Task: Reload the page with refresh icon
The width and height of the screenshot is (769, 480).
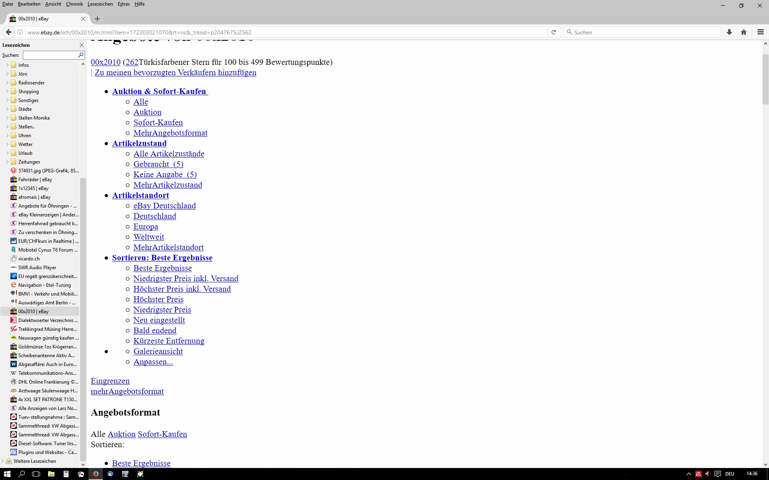Action: click(554, 32)
